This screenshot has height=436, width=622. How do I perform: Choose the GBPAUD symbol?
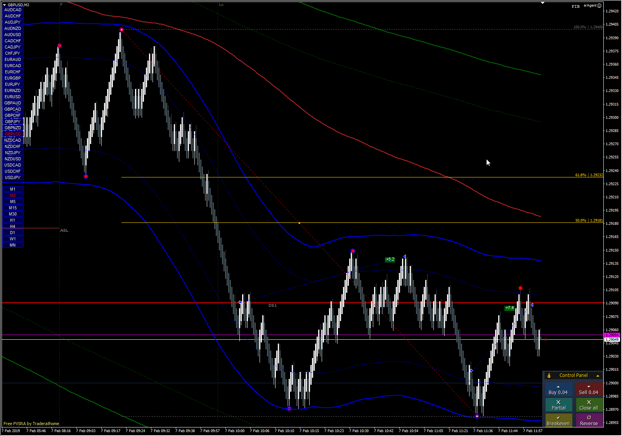pyautogui.click(x=13, y=103)
